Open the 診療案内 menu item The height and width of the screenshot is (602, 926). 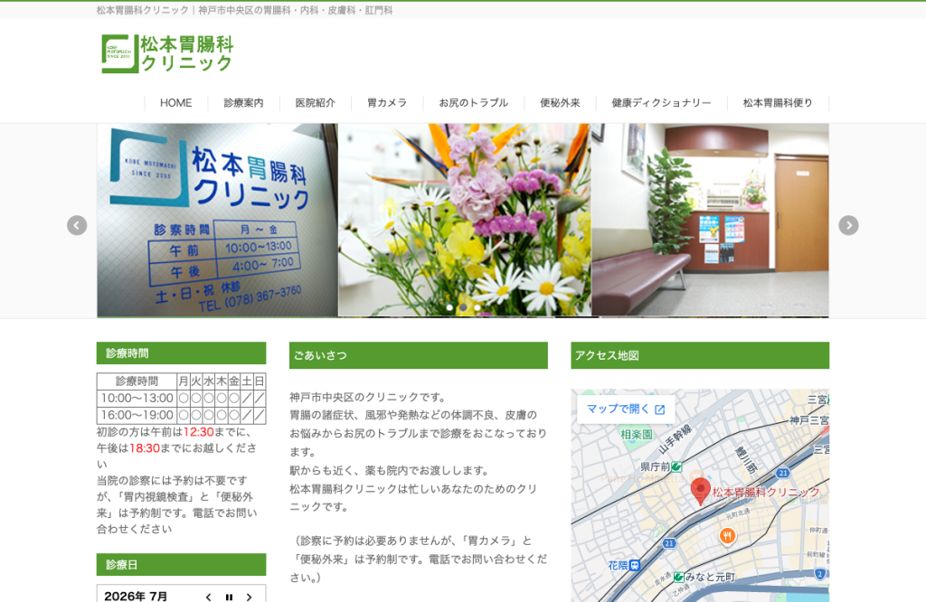[243, 103]
